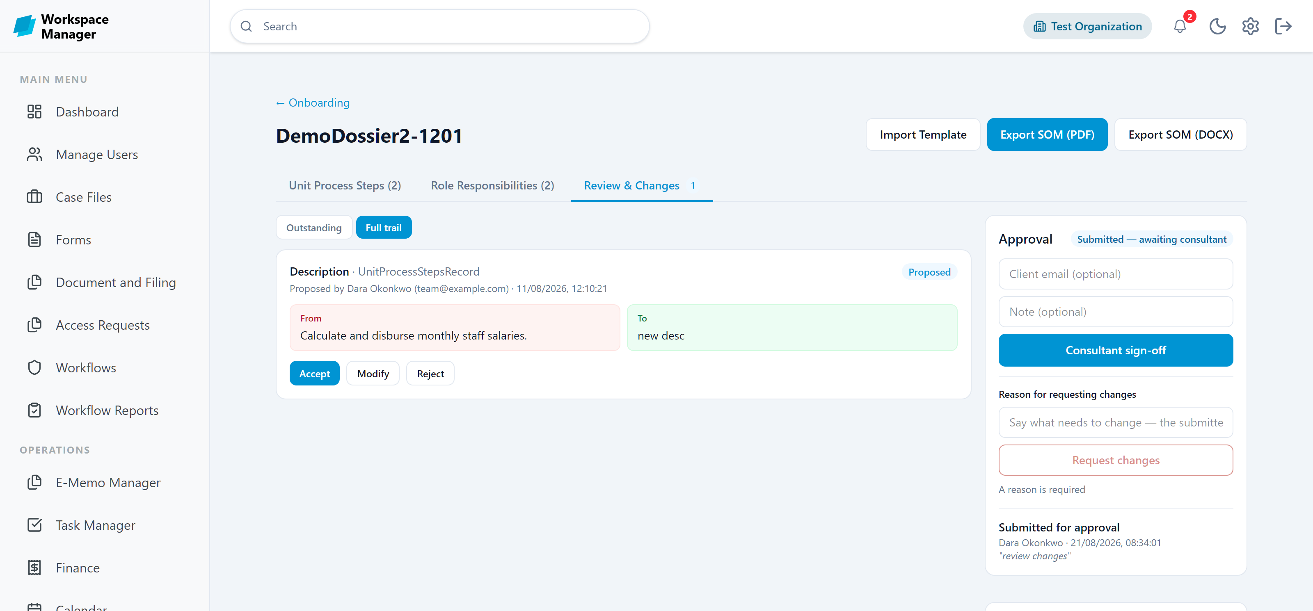
Task: Click reason for requesting changes field
Action: (x=1115, y=422)
